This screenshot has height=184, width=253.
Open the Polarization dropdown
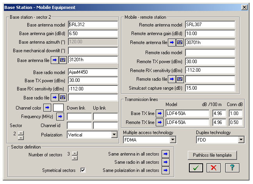114,134
